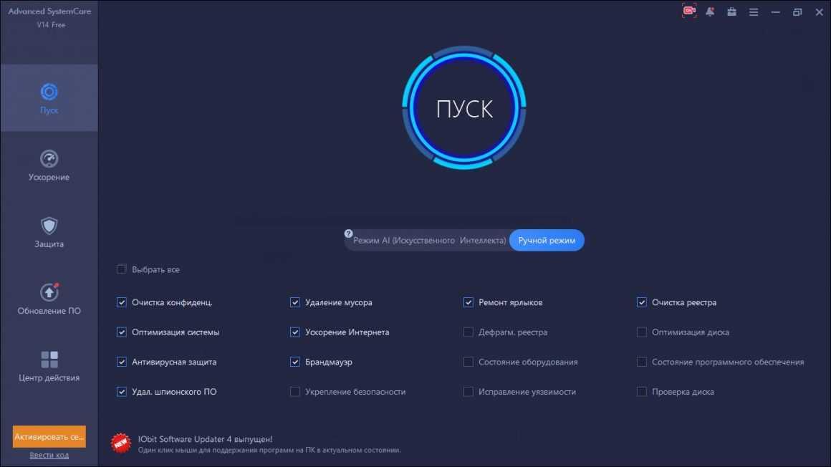The image size is (831, 467).
Task: Select the Ручной режим mode
Action: [x=547, y=241]
